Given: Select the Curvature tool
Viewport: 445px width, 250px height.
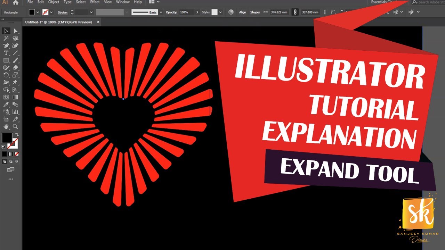Looking at the screenshot, I should (15, 45).
